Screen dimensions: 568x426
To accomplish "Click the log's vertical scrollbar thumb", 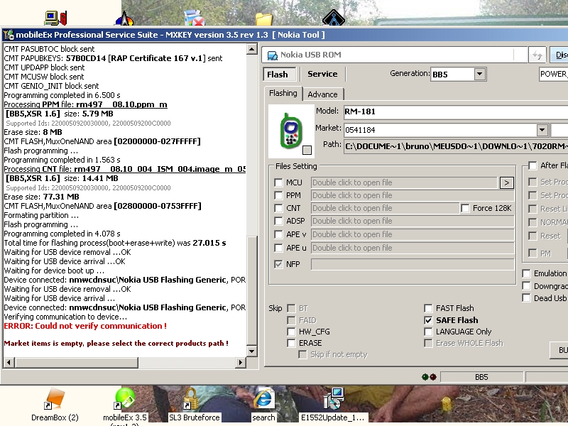I will (252, 290).
